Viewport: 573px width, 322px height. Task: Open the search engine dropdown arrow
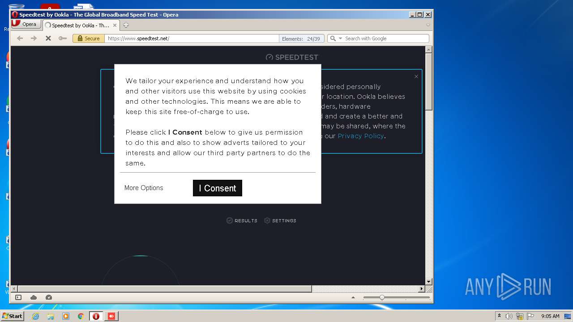340,38
